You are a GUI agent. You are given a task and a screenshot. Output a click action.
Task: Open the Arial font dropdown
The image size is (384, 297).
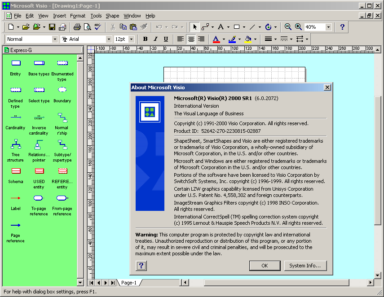[109, 39]
